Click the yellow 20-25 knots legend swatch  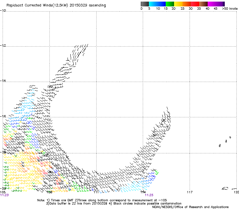(178, 4)
